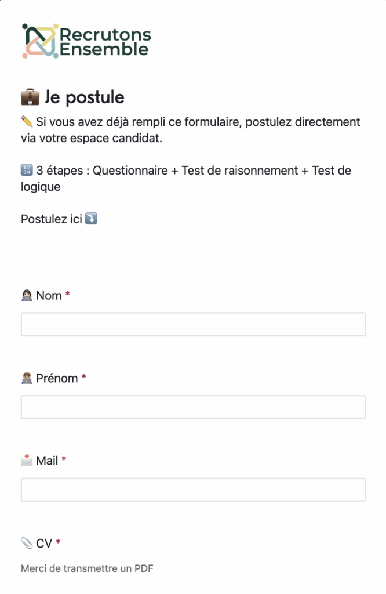Click the Recrutons Ensemble brand text

coord(105,42)
